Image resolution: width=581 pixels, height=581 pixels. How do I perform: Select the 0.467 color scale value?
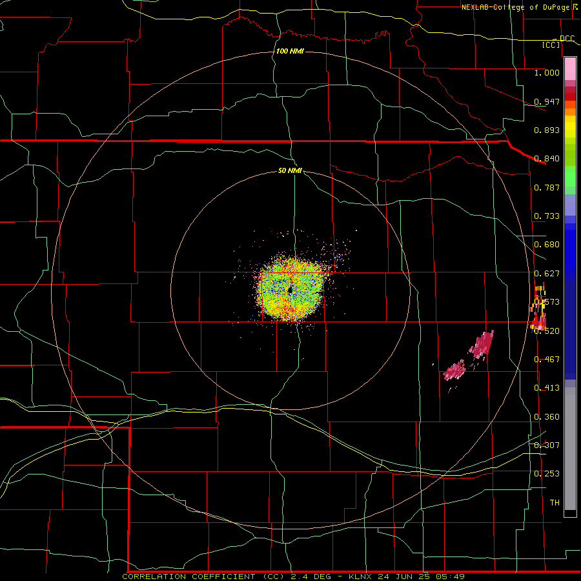[547, 360]
